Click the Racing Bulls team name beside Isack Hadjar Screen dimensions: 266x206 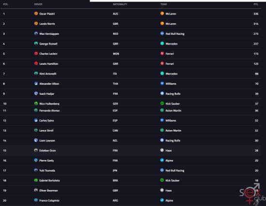coord(173,94)
